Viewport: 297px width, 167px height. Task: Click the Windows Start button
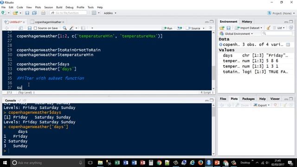point(5,163)
